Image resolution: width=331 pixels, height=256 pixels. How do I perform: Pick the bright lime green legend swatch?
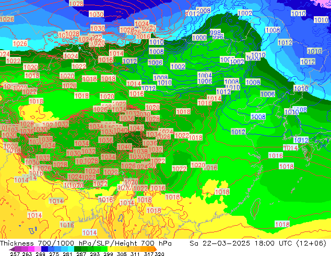point(104,249)
